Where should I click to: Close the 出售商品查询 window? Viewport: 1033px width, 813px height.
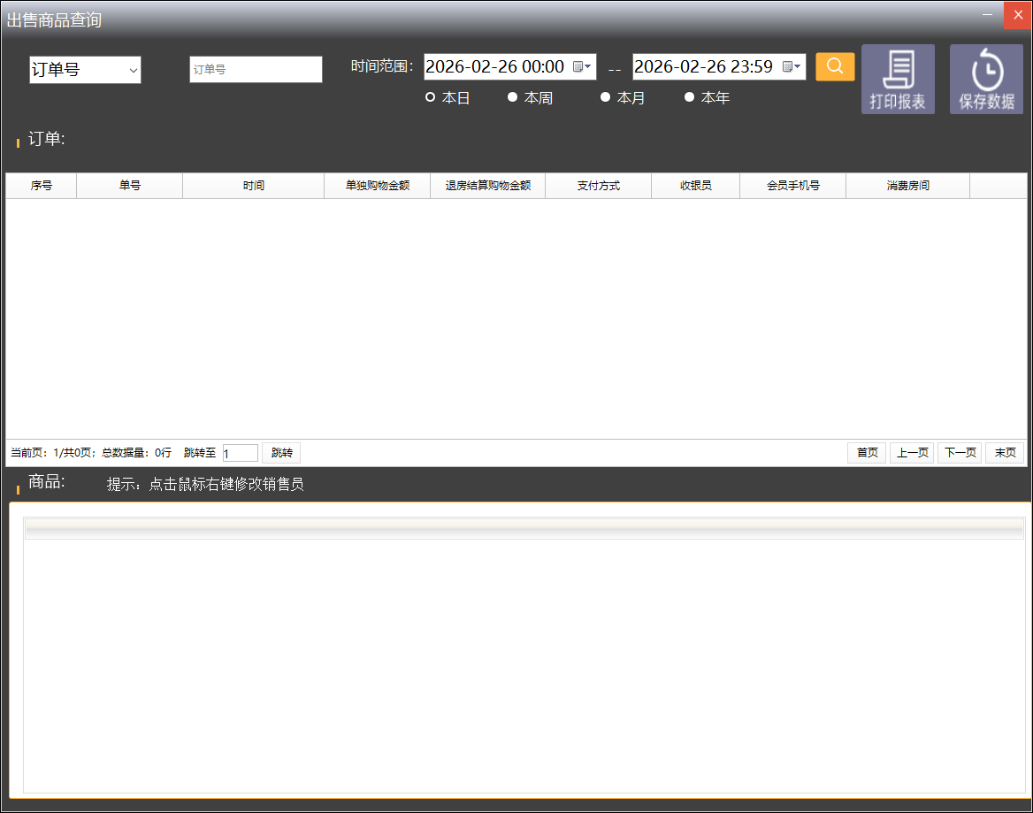tap(1017, 15)
